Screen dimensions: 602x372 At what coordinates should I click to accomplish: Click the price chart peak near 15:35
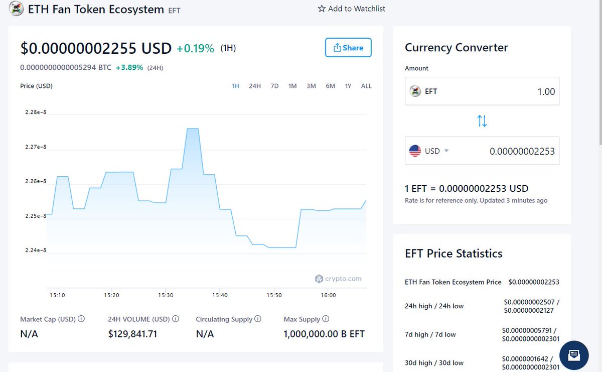click(192, 129)
